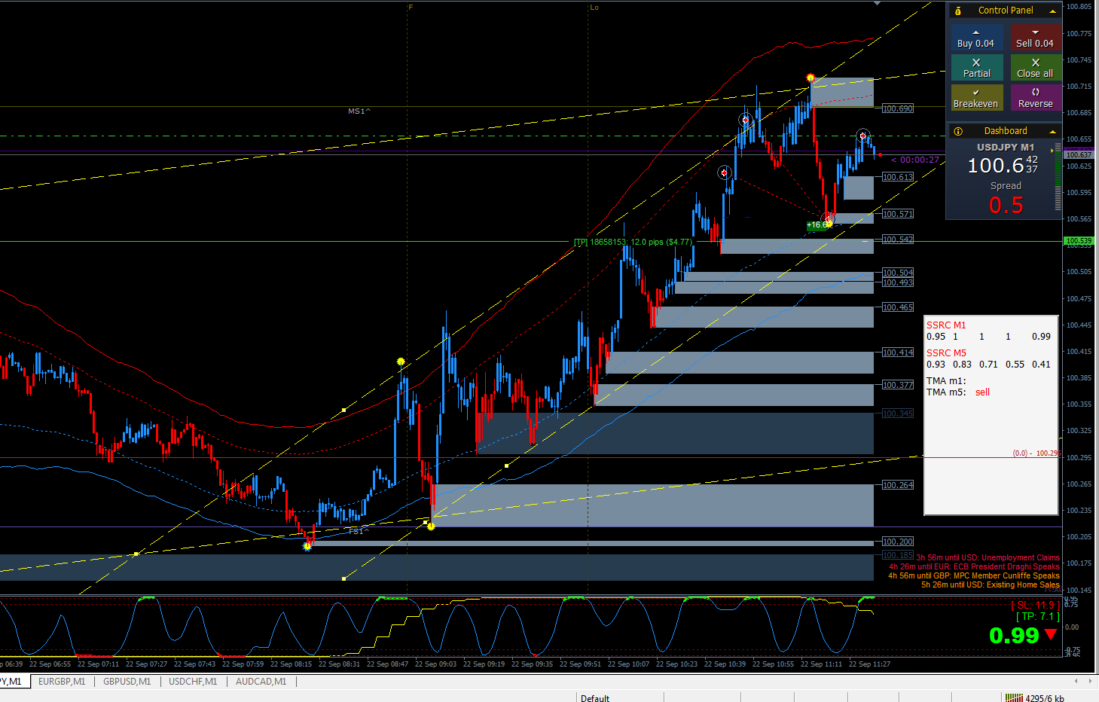Click the 100.465 price level label
This screenshot has width=1099, height=702.
(x=898, y=307)
